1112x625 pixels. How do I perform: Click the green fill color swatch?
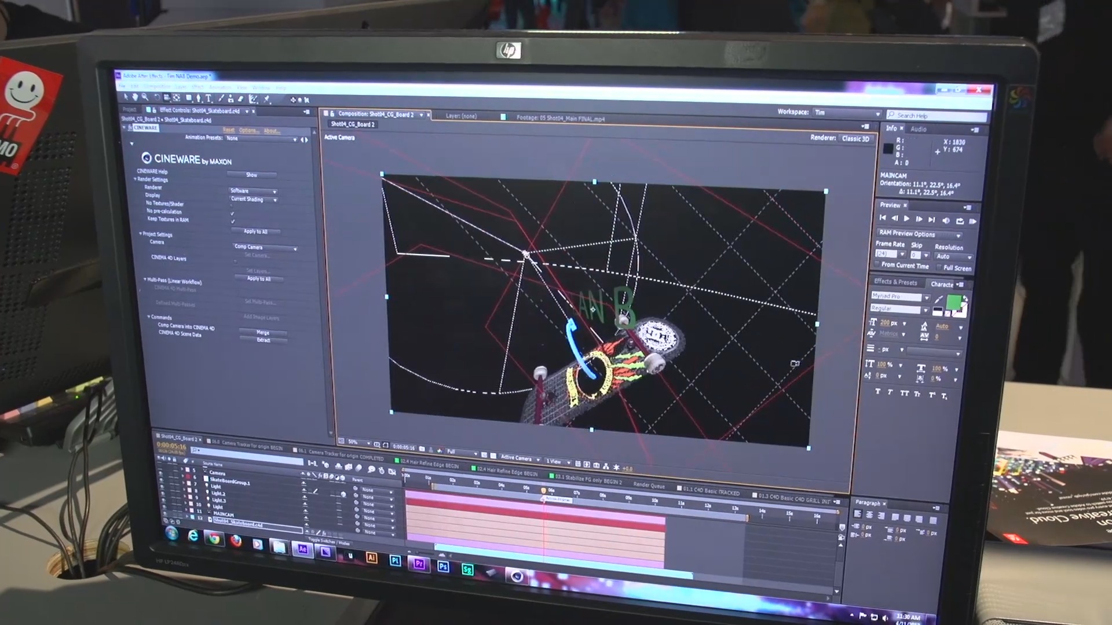953,302
